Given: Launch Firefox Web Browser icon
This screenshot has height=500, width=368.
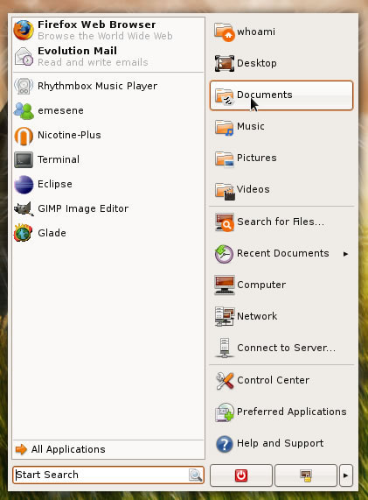Looking at the screenshot, I should [x=24, y=30].
